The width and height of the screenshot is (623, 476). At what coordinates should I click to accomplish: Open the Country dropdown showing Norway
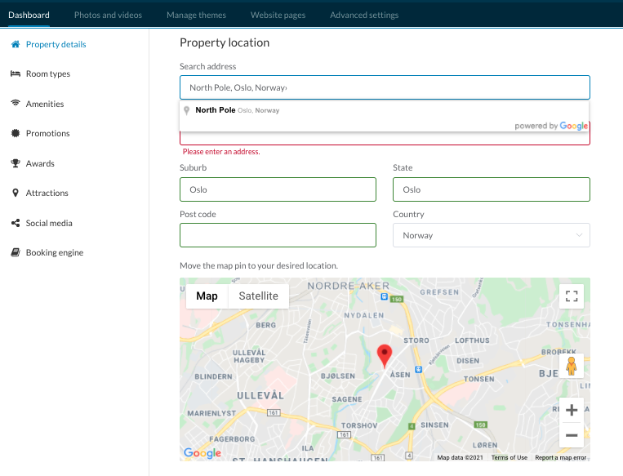coord(491,235)
